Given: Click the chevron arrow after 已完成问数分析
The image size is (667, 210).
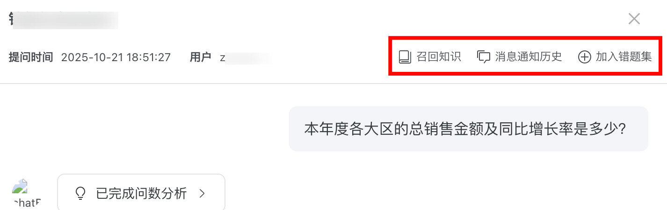Looking at the screenshot, I should click(x=202, y=193).
